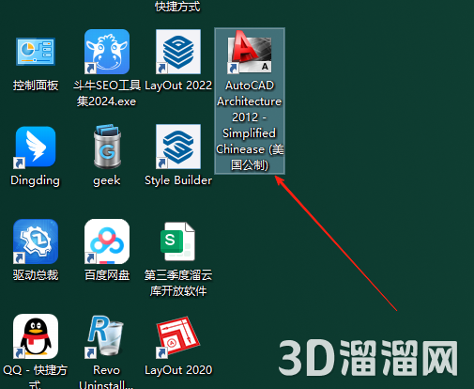Click the AutoCAD Architecture 2012 label text
474x389 pixels.
pos(250,125)
